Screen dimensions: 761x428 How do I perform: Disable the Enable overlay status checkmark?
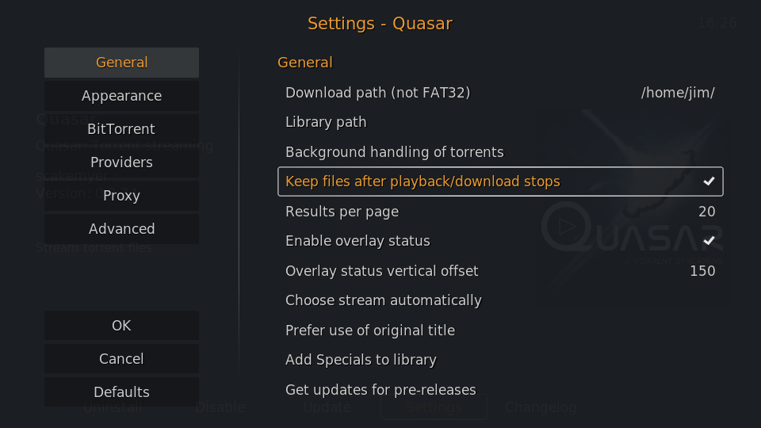[709, 241]
